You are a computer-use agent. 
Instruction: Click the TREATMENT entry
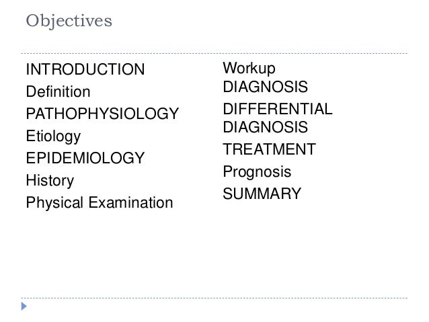coord(270,149)
